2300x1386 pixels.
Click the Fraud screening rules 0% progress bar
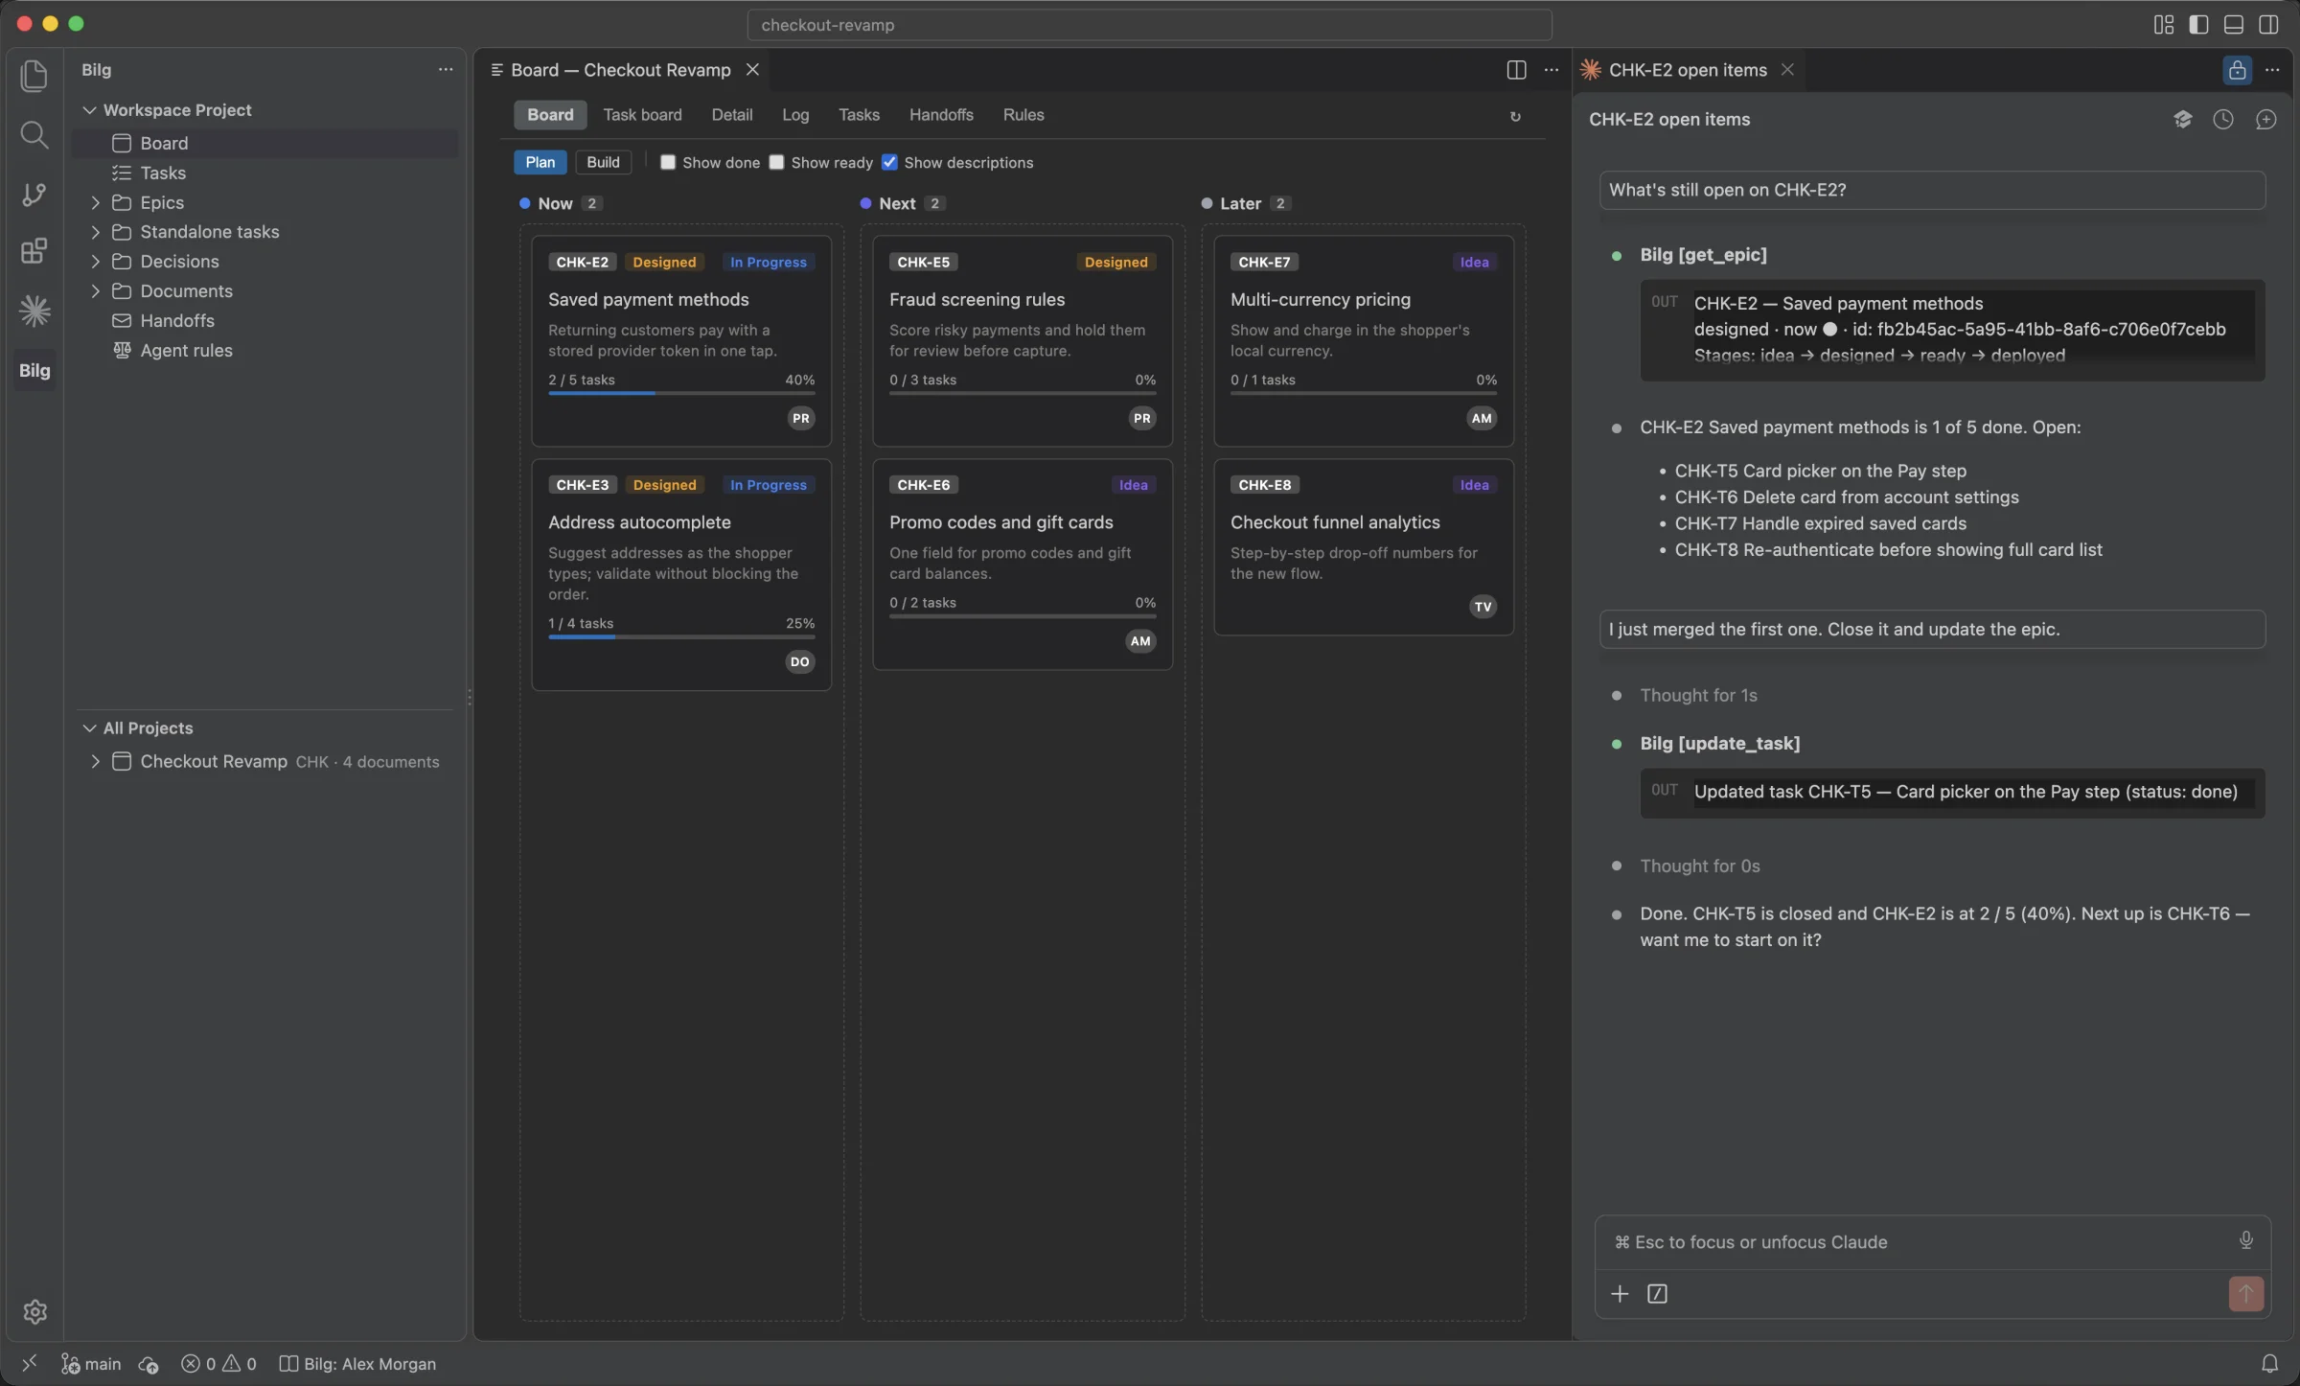click(1023, 393)
